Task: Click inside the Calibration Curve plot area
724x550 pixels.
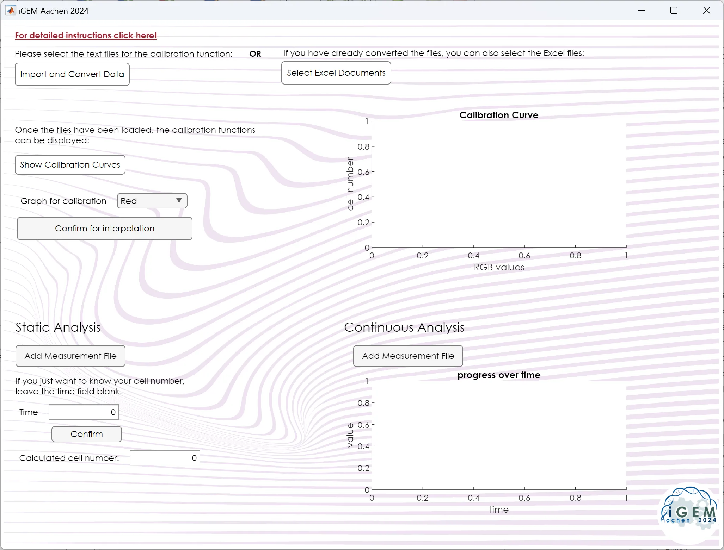Action: pos(499,184)
